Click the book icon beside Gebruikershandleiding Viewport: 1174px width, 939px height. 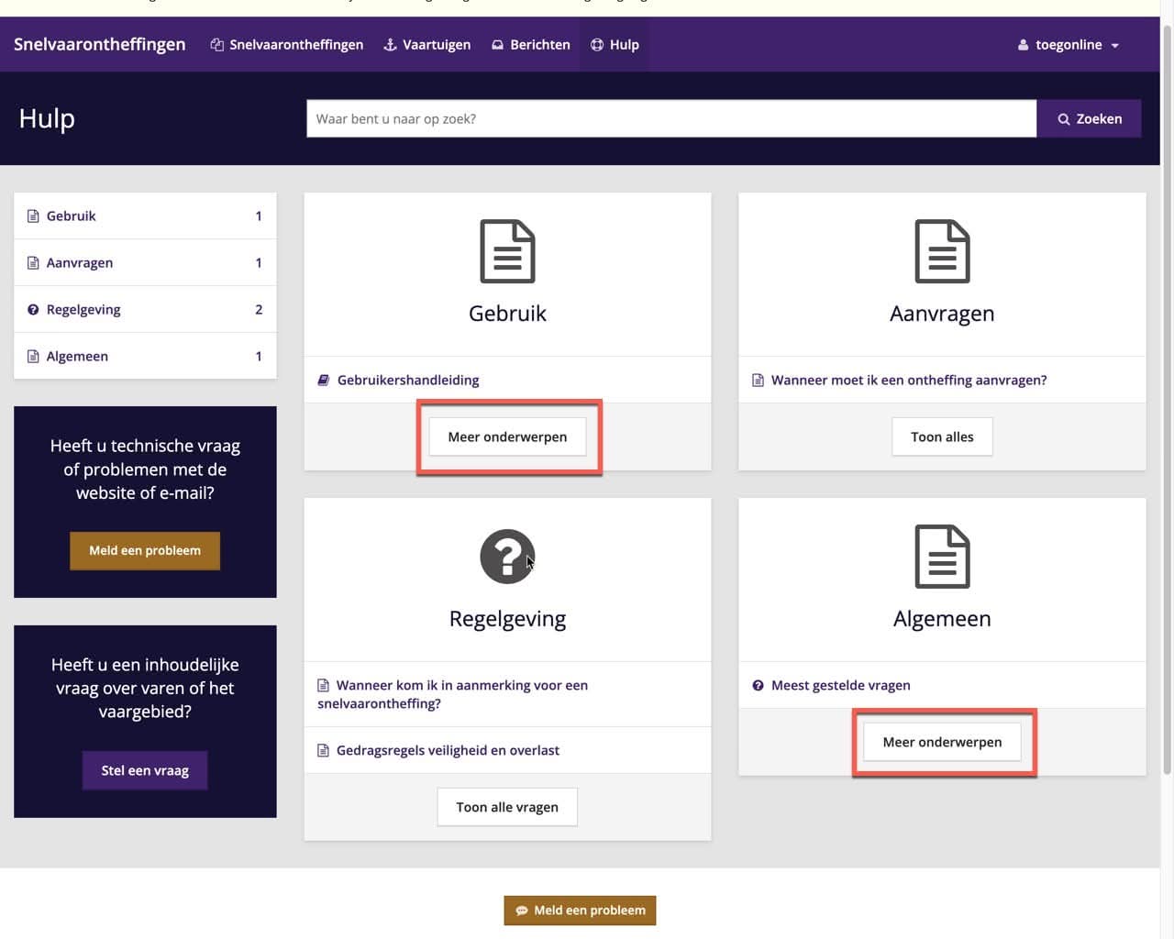[x=324, y=380]
